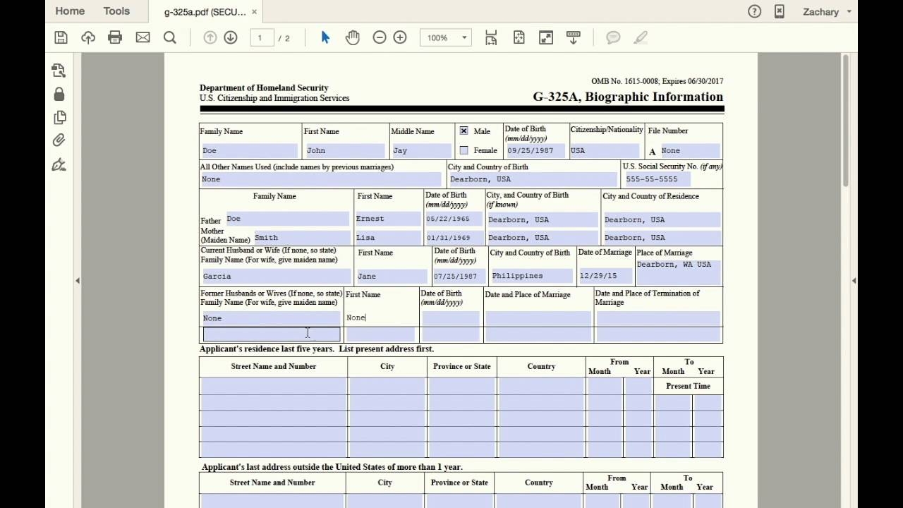Click the G-325A, Biographic Information title

tap(628, 97)
